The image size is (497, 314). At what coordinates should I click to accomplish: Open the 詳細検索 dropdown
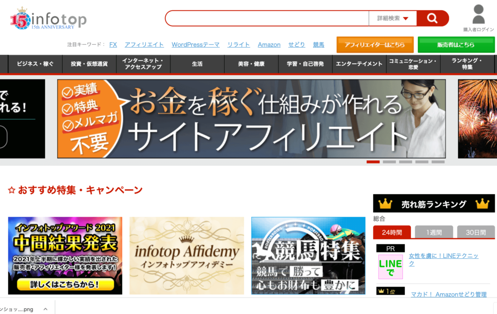[392, 18]
